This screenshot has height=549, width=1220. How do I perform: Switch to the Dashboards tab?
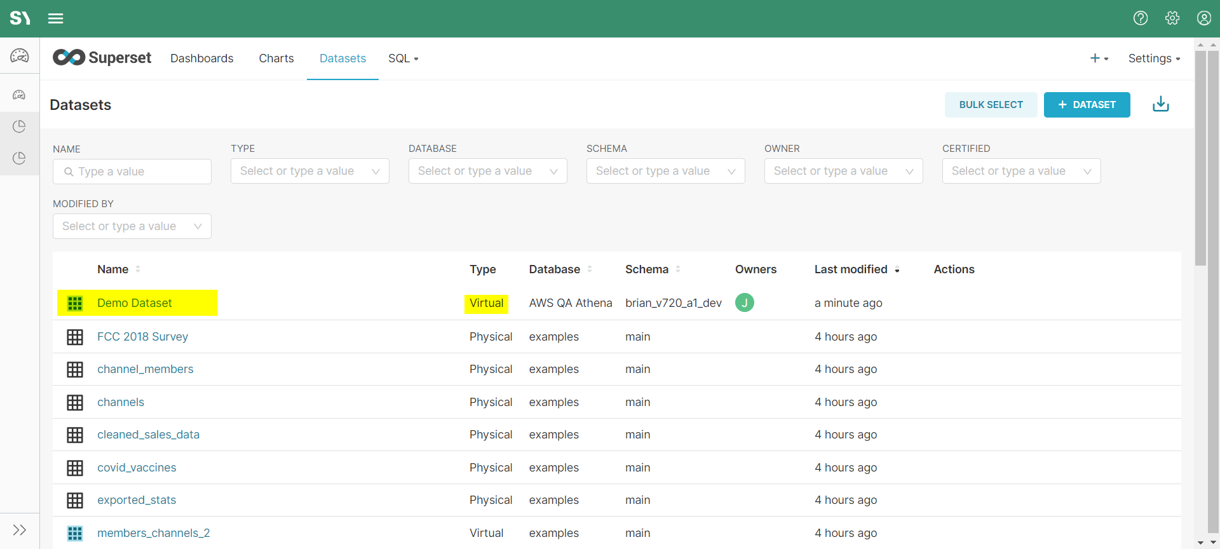point(201,58)
